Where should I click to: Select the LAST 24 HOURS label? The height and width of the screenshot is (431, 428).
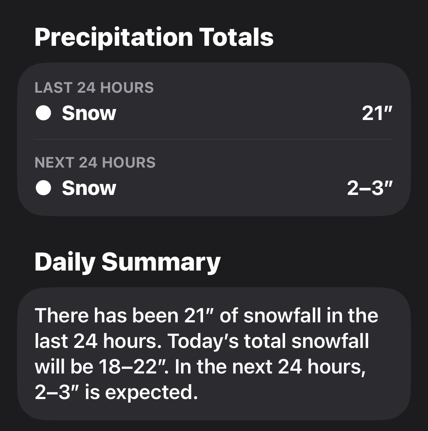[x=94, y=88]
